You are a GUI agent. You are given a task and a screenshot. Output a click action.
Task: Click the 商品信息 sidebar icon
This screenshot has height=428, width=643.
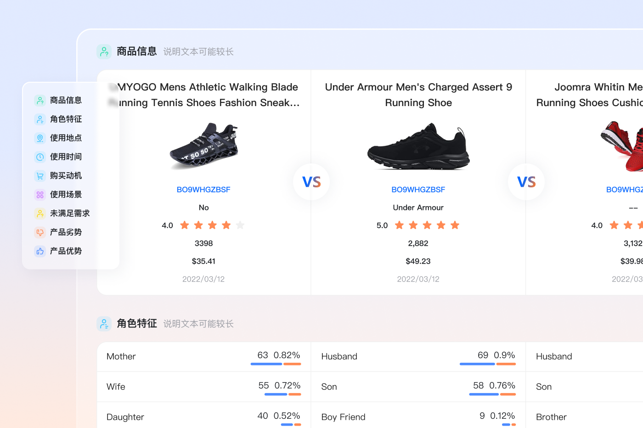(40, 100)
